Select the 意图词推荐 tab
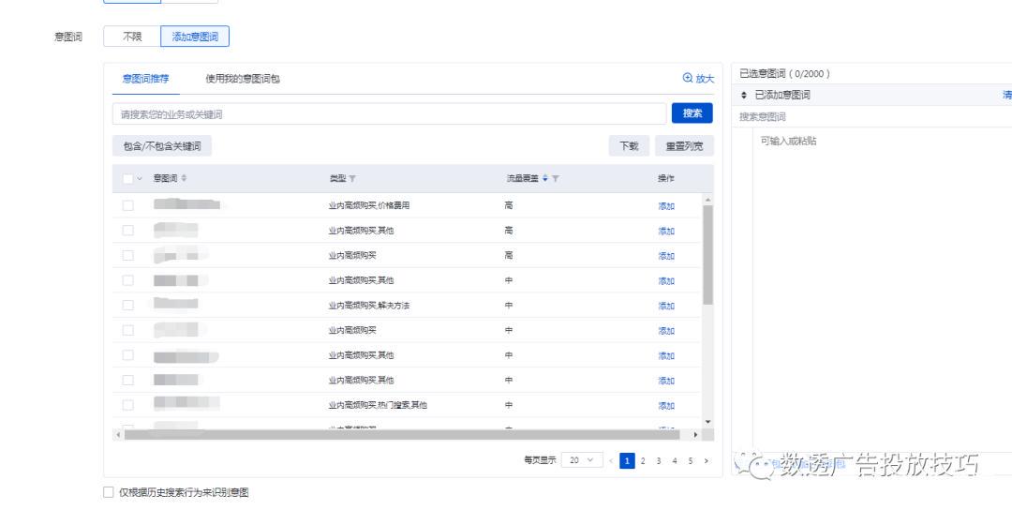Viewport: 1012px width, 510px height. pos(145,79)
